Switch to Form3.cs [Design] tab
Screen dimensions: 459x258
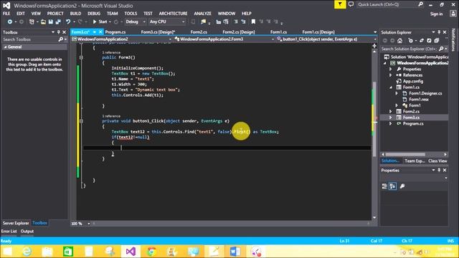point(158,32)
